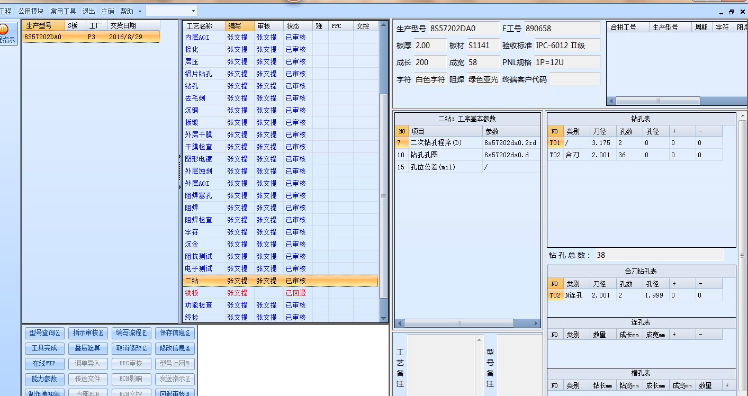Image resolution: width=748 pixels, height=396 pixels.
Task: Open the 帮助 menu
Action: (x=127, y=11)
